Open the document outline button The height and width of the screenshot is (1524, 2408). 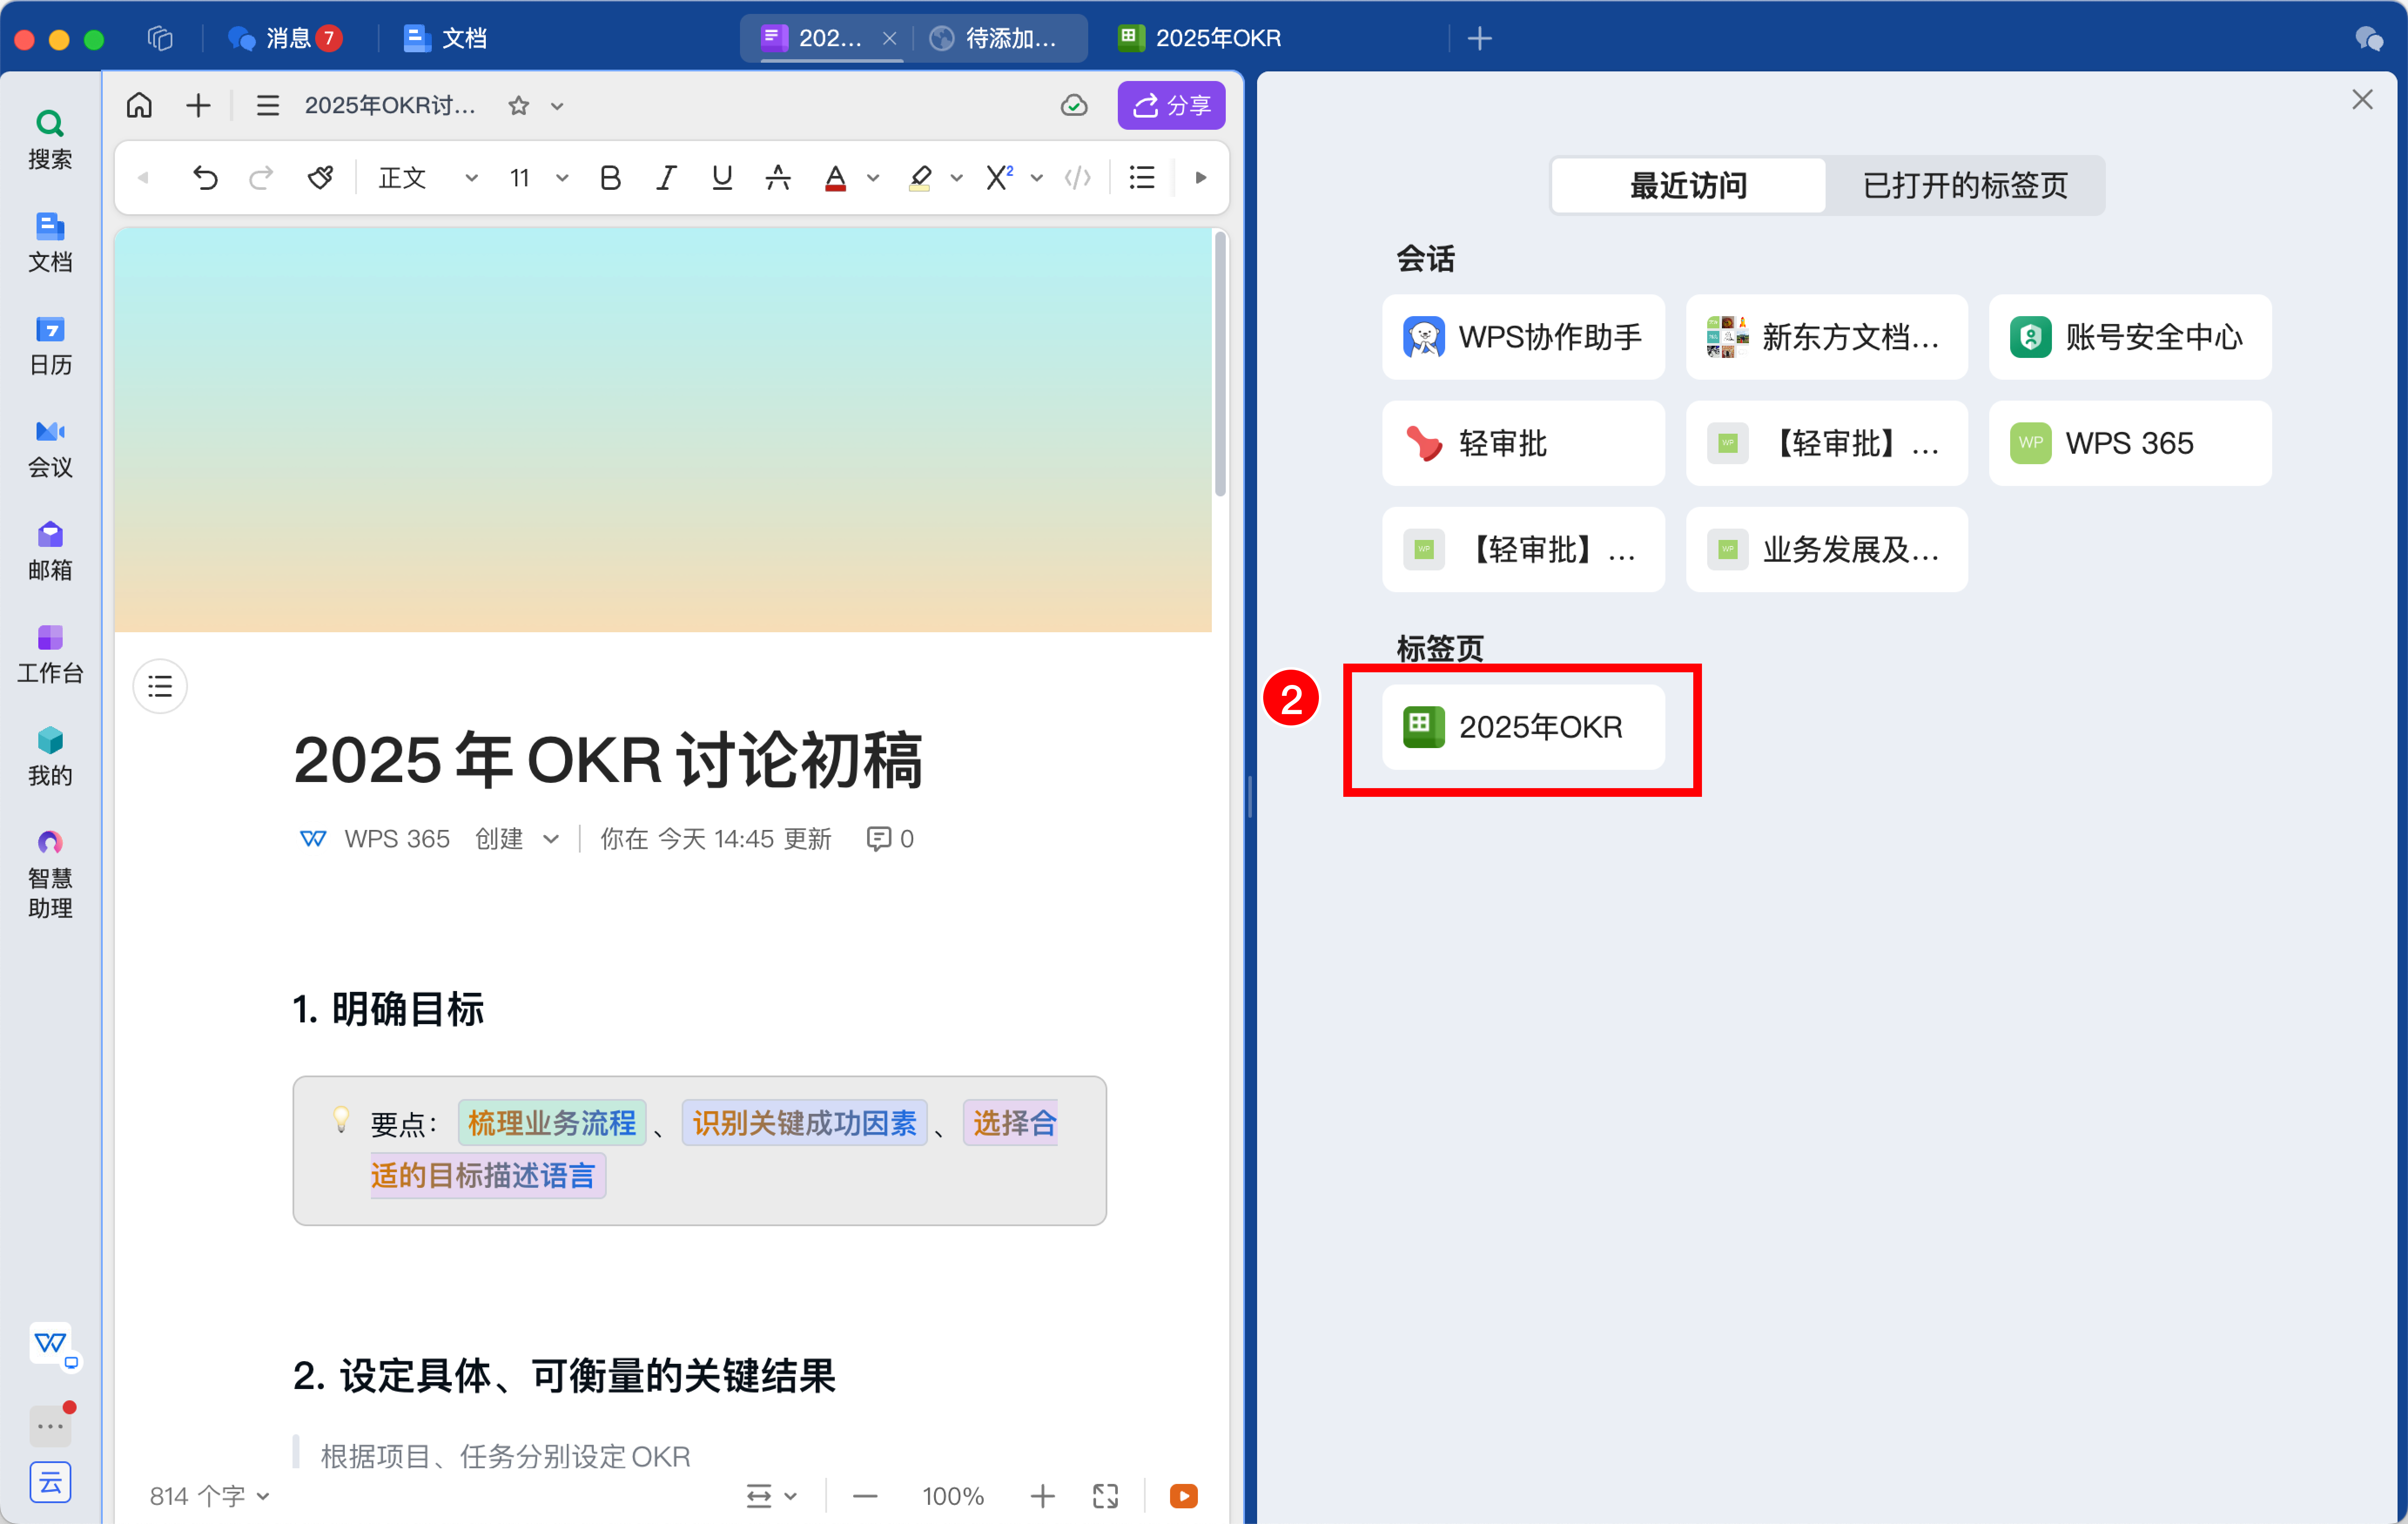click(x=160, y=686)
